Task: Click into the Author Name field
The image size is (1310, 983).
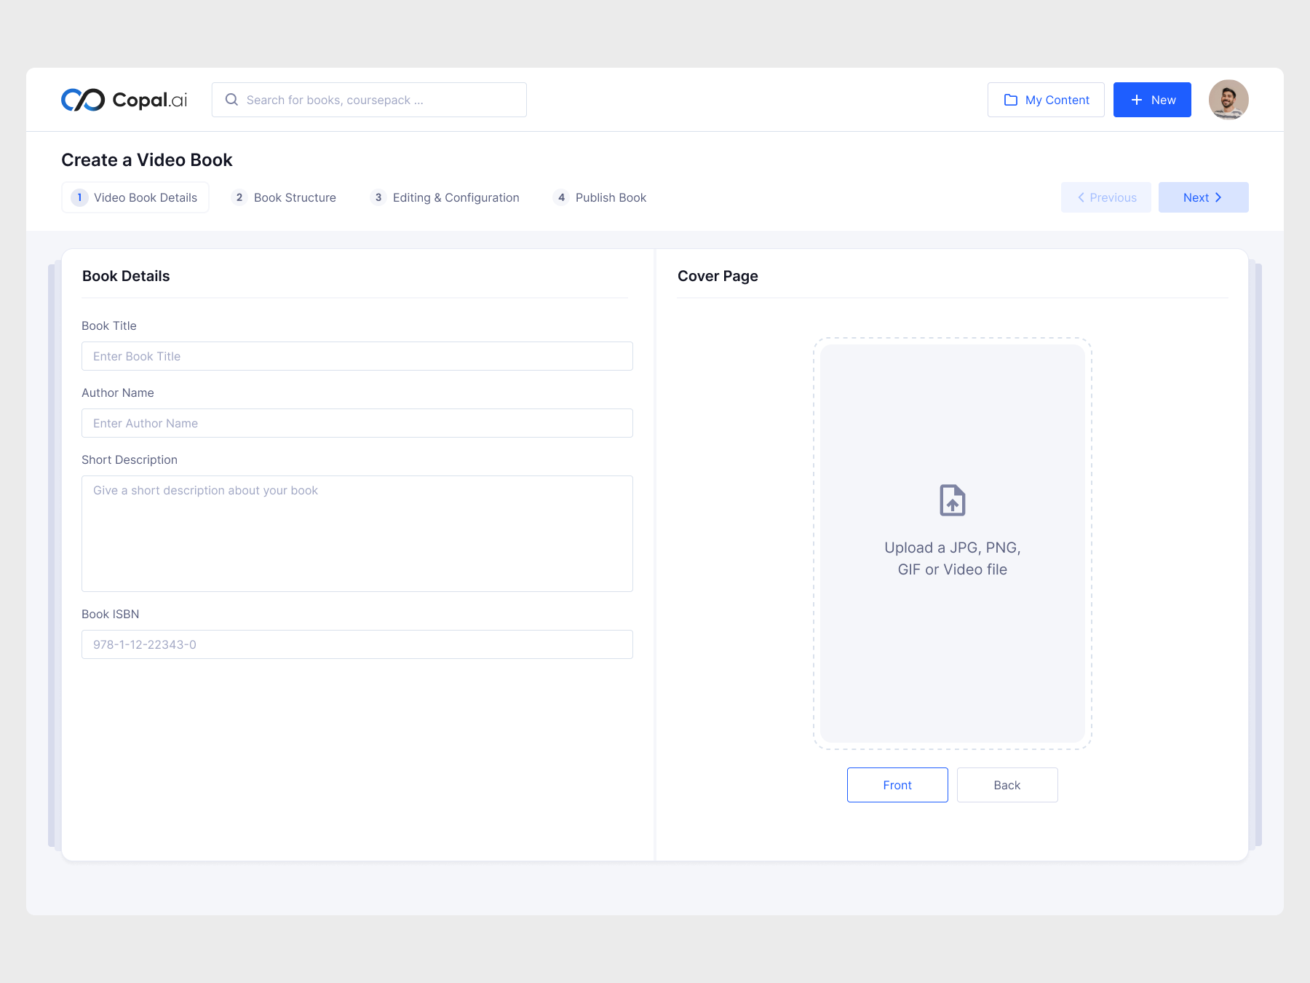Action: point(357,423)
